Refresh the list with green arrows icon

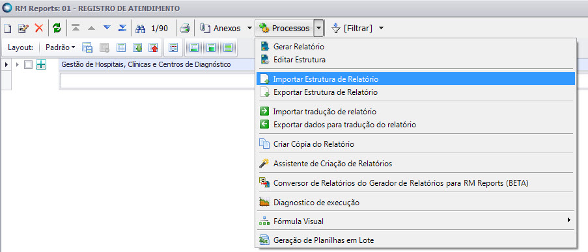57,28
